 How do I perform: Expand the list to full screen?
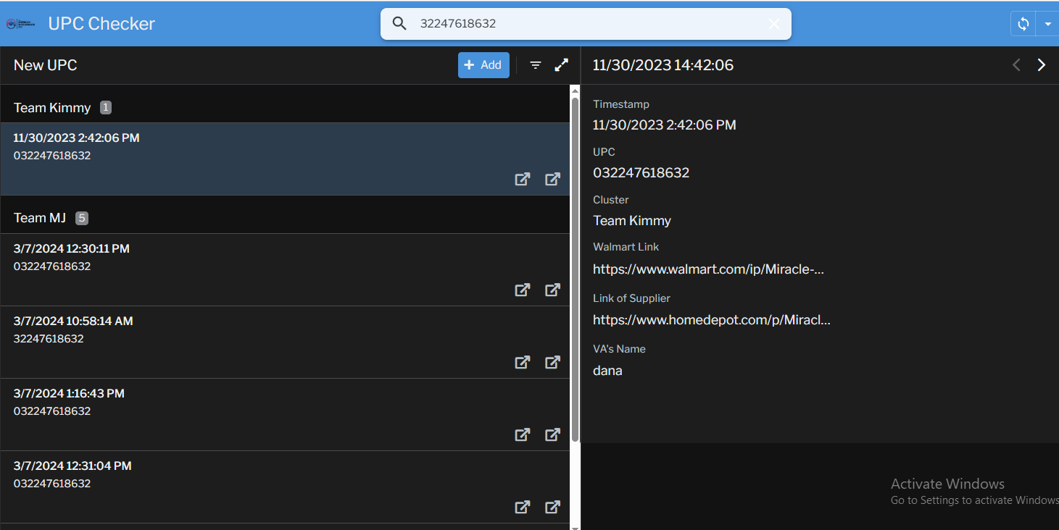(562, 65)
